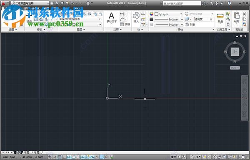Click ViewCube 北 north direction

pyautogui.click(x=235, y=42)
